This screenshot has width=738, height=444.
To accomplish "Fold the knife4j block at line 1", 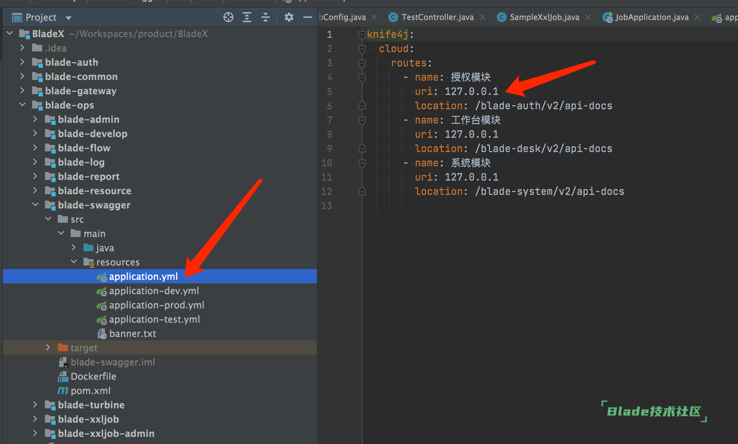I will pyautogui.click(x=362, y=35).
